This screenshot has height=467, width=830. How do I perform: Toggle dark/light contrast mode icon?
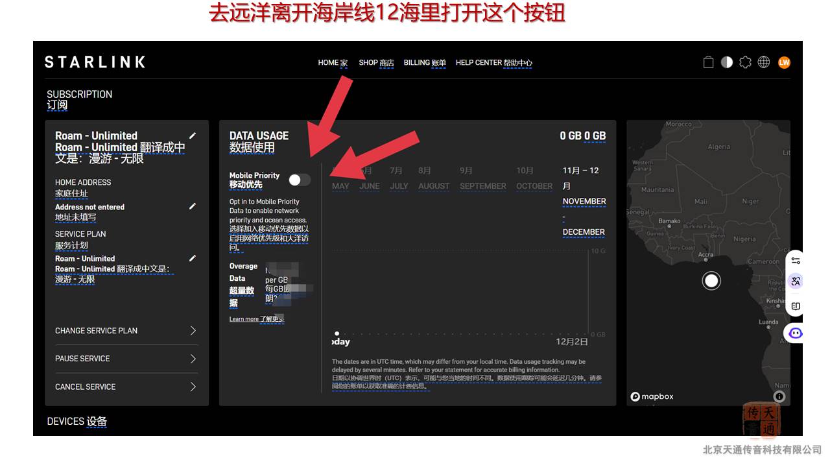coord(727,62)
